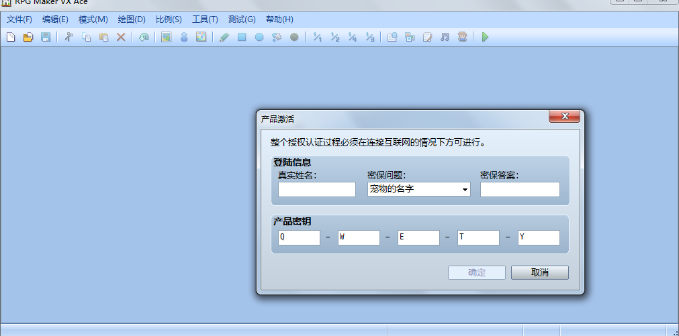The width and height of the screenshot is (679, 336).
Task: Click the Paste clipboard icon
Action: coord(103,37)
